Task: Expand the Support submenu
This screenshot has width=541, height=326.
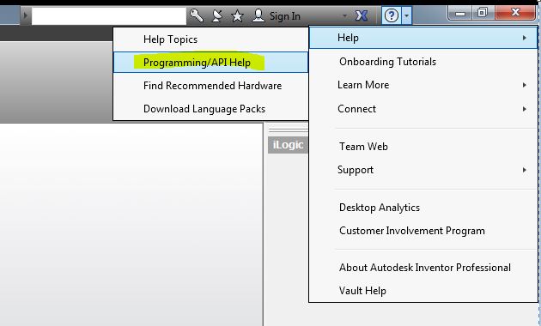Action: (x=423, y=170)
